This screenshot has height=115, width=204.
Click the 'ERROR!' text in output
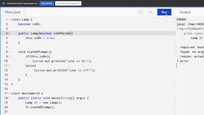coord(182,19)
